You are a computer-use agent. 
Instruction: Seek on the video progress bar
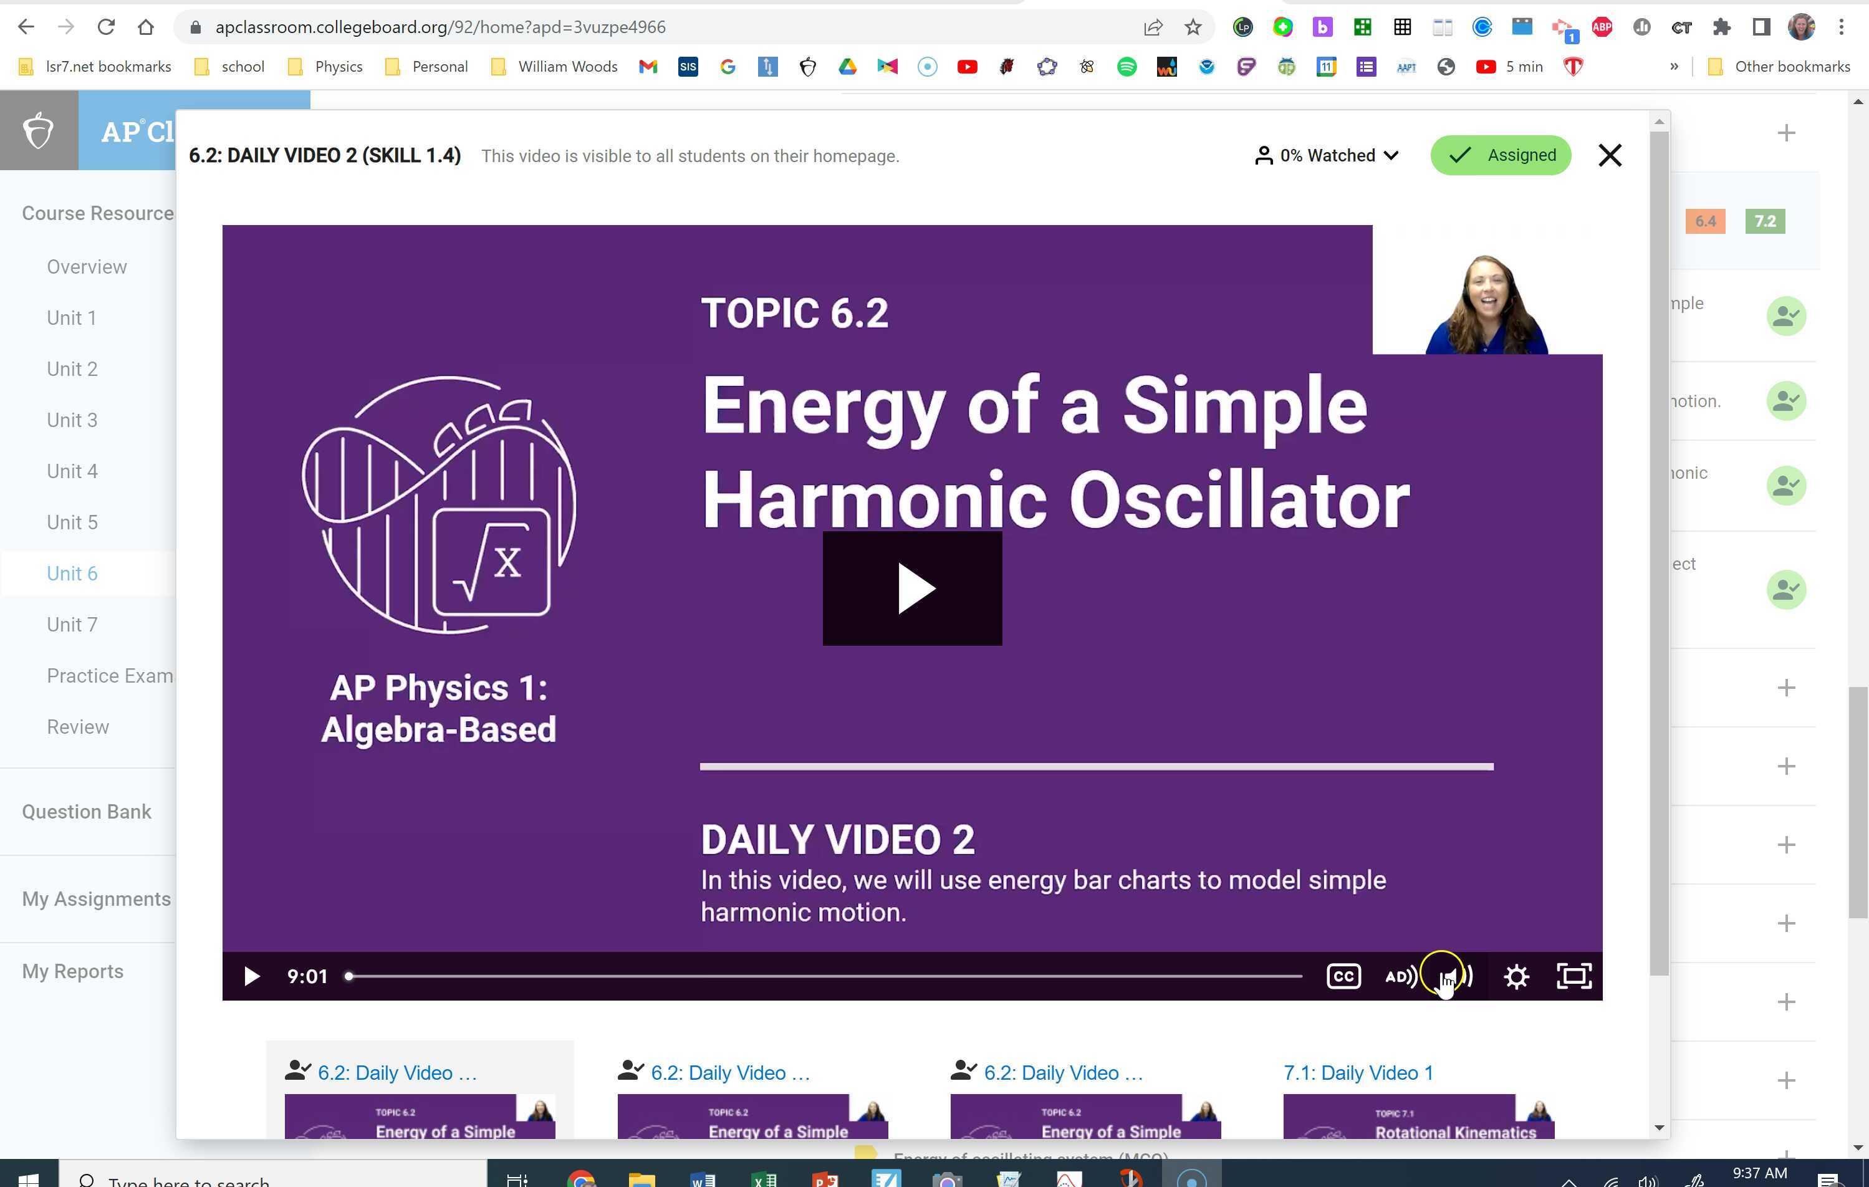click(824, 977)
